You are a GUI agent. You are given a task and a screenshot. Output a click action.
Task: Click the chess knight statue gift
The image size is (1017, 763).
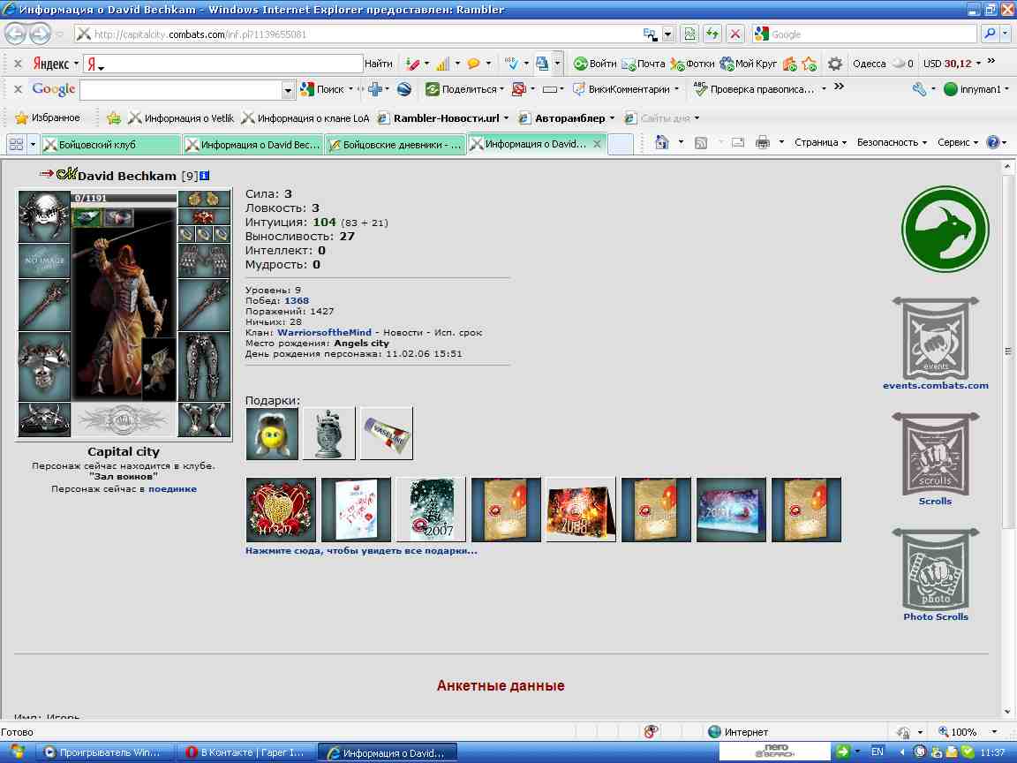coord(329,434)
